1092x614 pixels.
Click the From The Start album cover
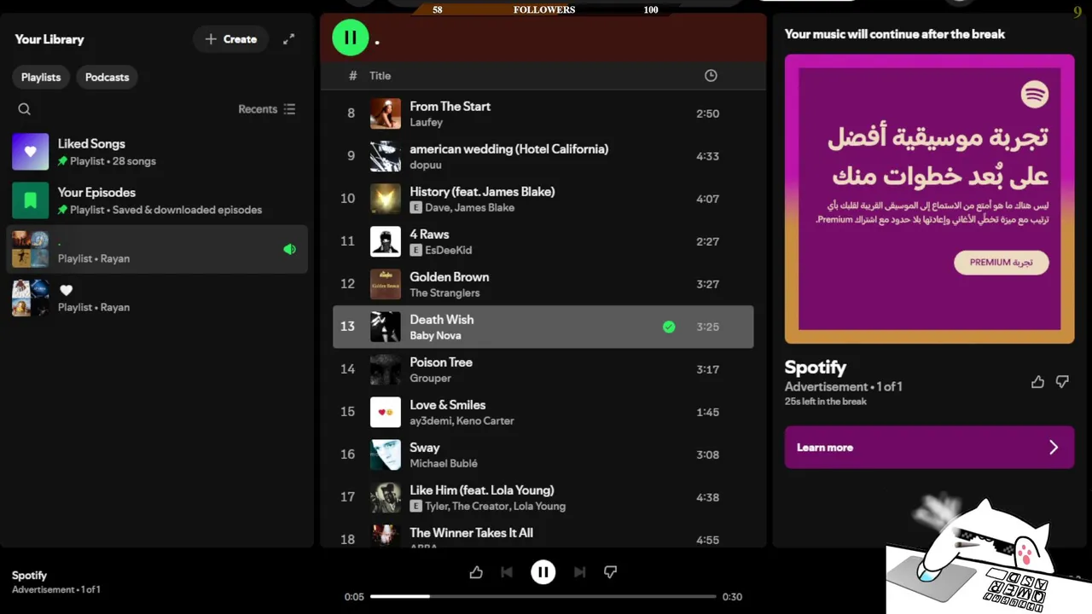(x=386, y=113)
